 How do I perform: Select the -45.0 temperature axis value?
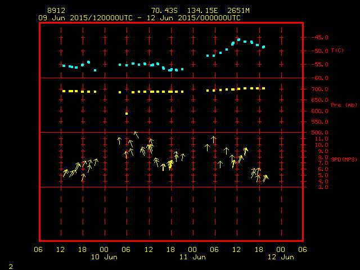click(320, 38)
